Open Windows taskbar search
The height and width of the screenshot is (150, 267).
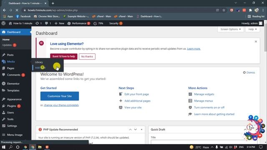pos(10,147)
